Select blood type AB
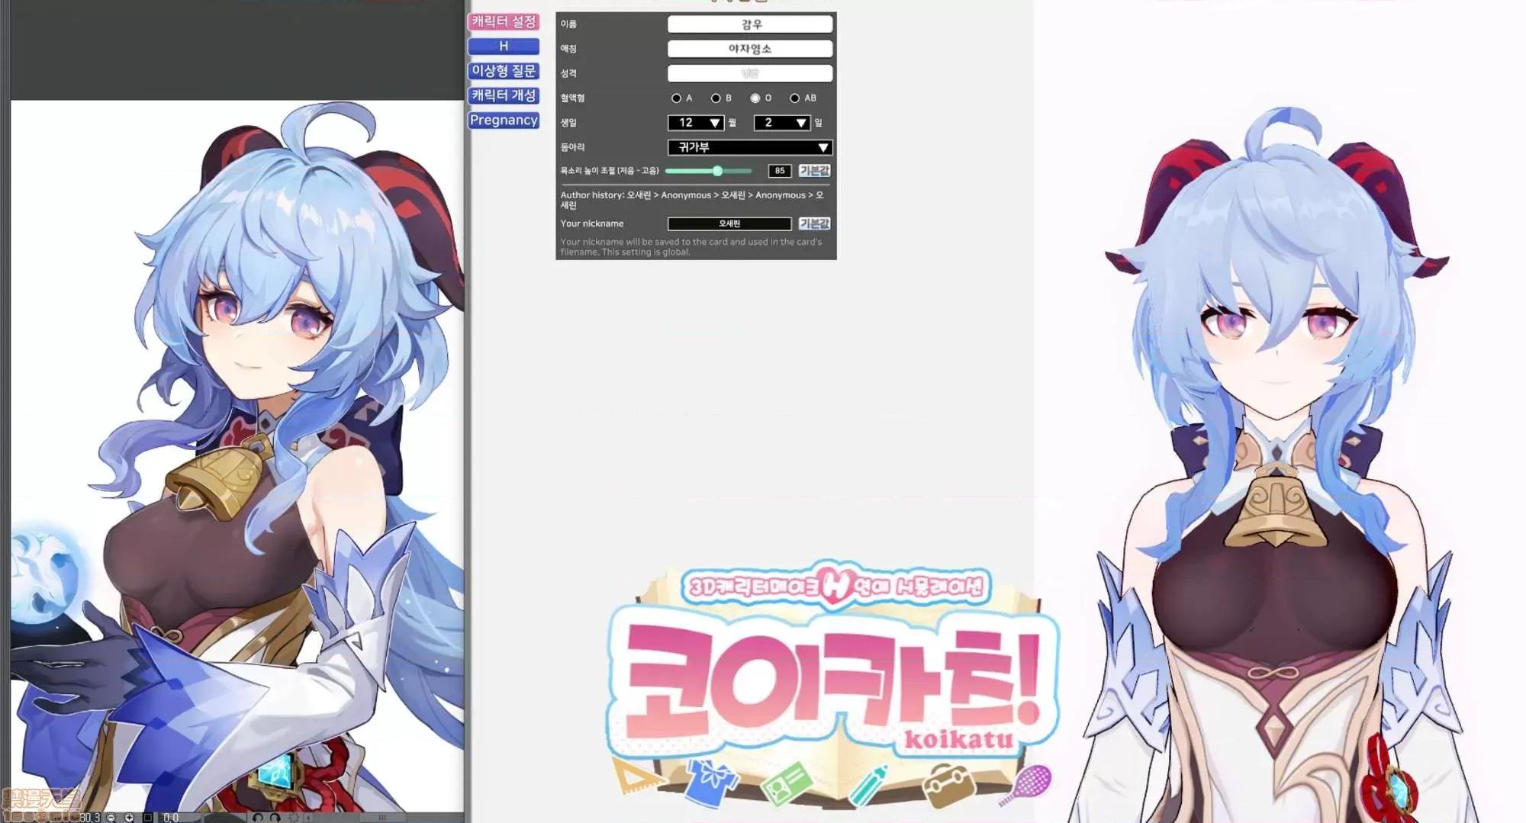Viewport: 1526px width, 823px height. [x=795, y=98]
